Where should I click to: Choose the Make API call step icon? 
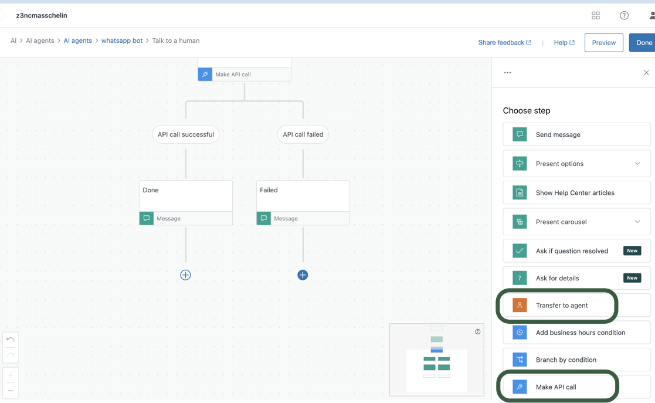pyautogui.click(x=520, y=387)
